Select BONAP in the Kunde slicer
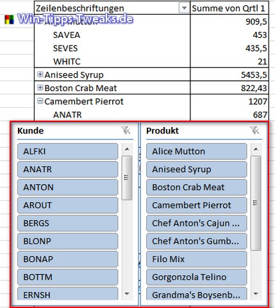Viewport: 275px width, 308px height. pyautogui.click(x=67, y=259)
